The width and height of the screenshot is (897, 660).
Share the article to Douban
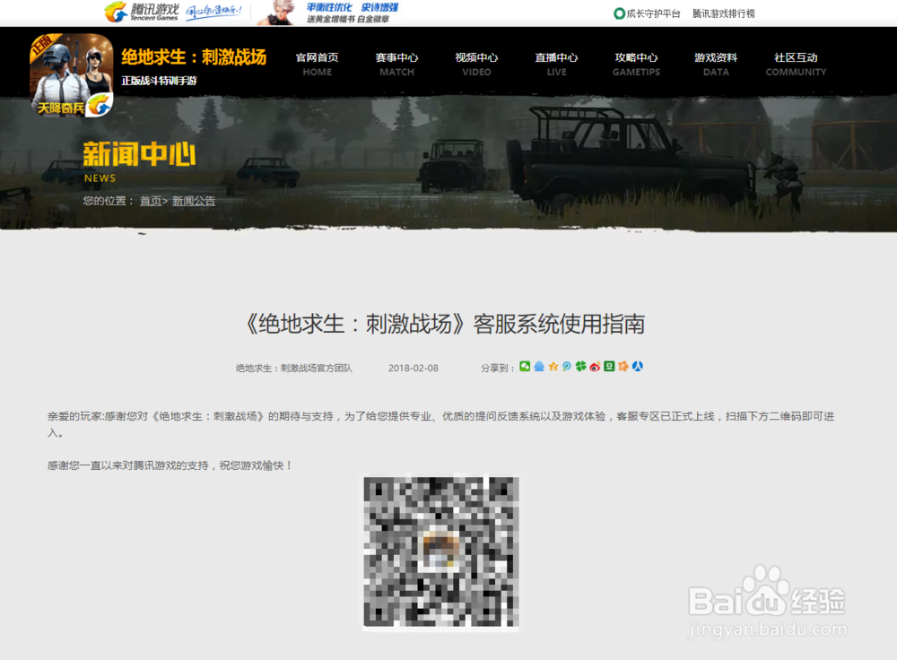[x=609, y=367]
